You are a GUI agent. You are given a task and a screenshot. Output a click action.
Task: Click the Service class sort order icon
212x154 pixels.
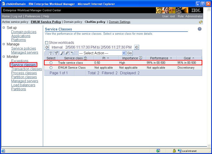coord(85,58)
